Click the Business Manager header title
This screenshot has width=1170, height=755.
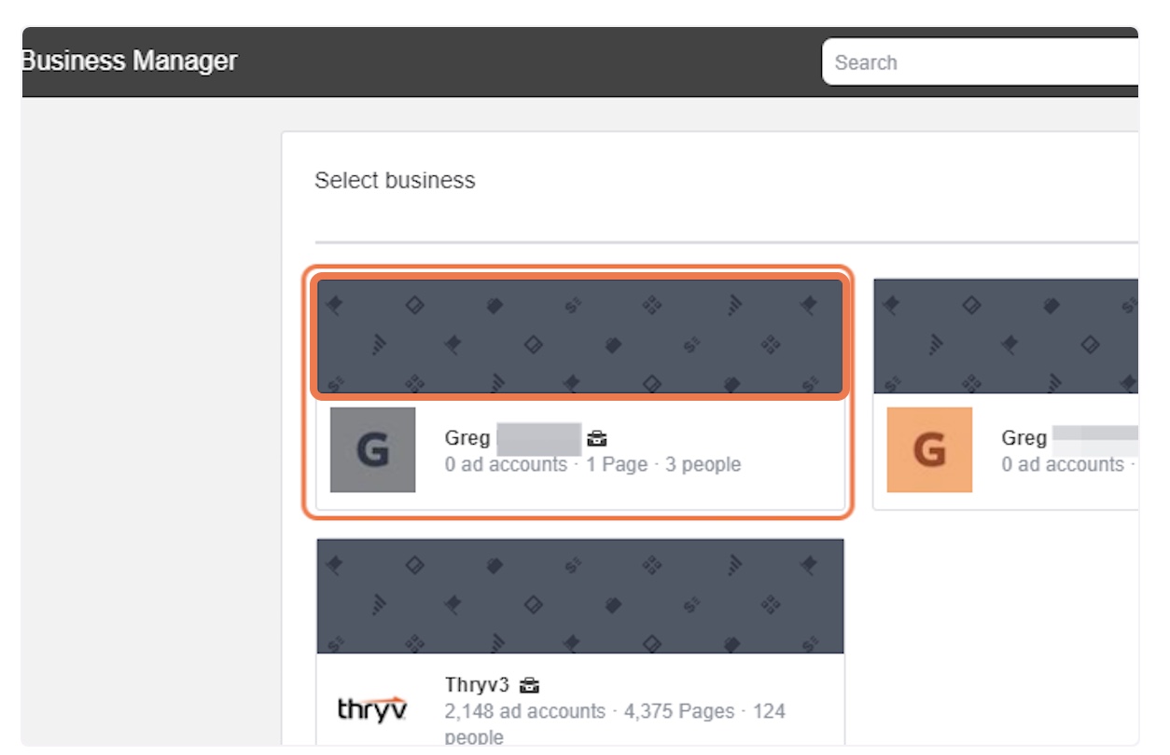[x=130, y=62]
